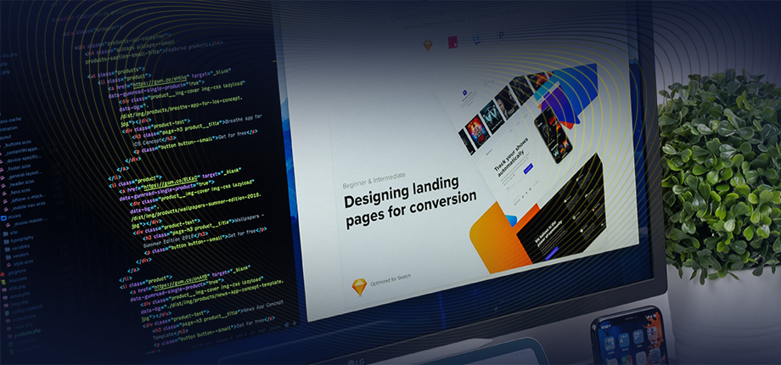The width and height of the screenshot is (781, 365).
Task: Select the mixins folder in the sidebar
Action: coord(13,217)
